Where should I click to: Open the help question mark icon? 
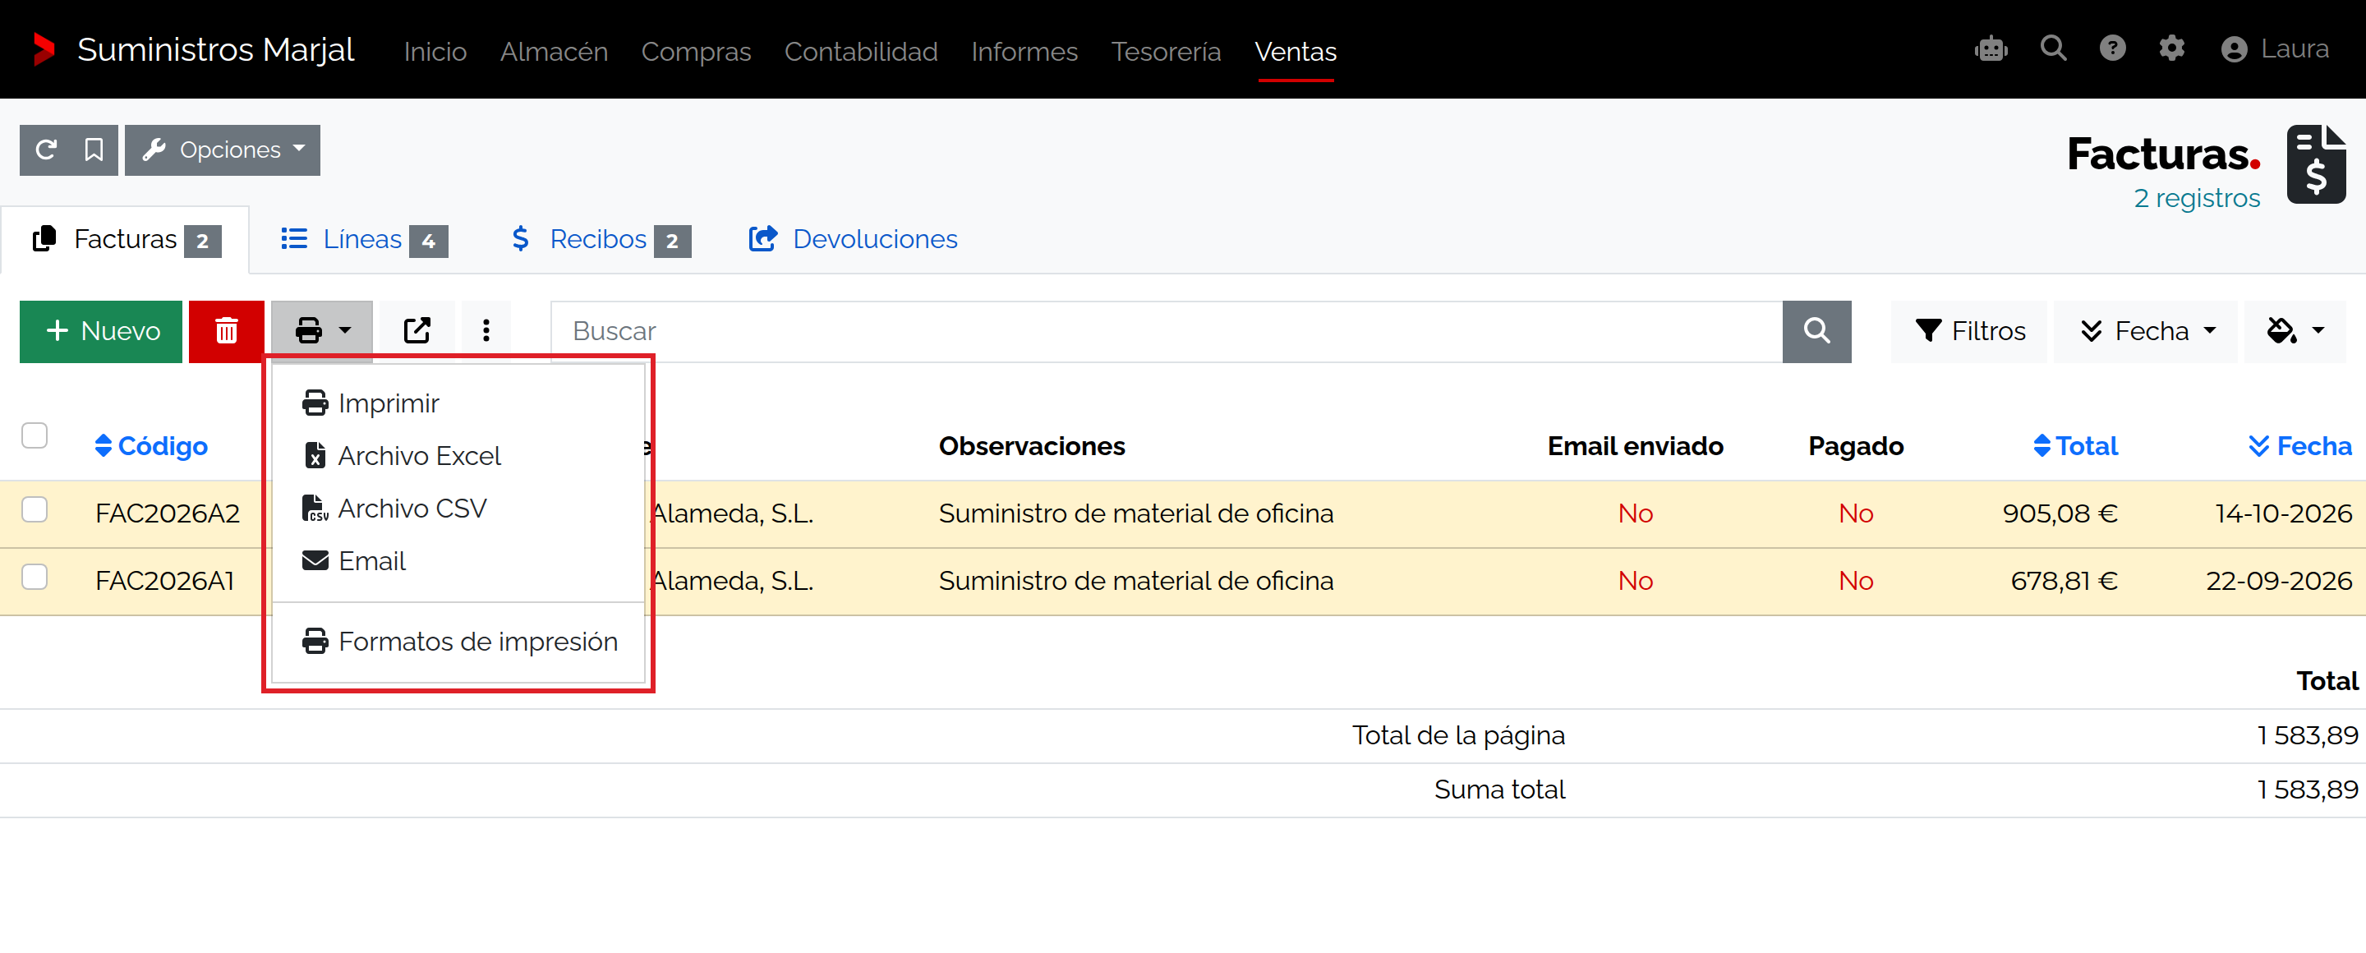click(2111, 48)
